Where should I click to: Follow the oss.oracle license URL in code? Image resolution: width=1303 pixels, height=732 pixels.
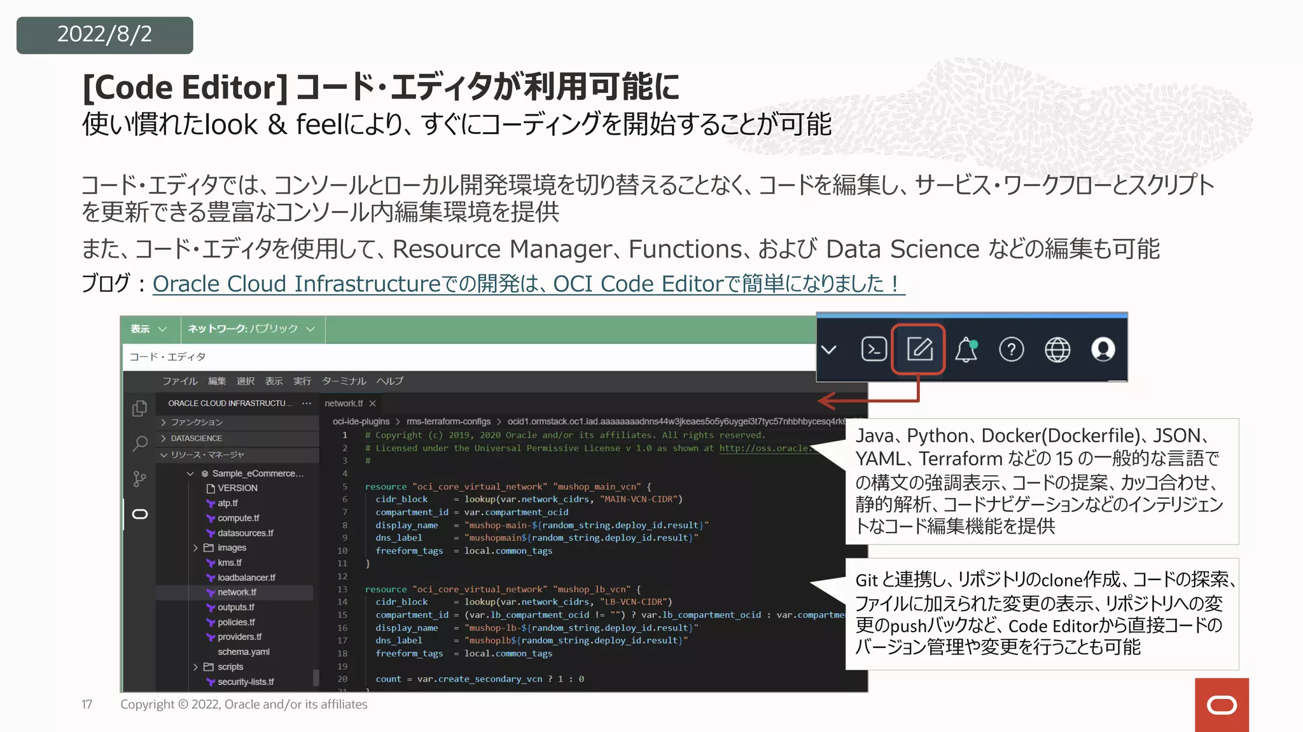pyautogui.click(x=767, y=448)
